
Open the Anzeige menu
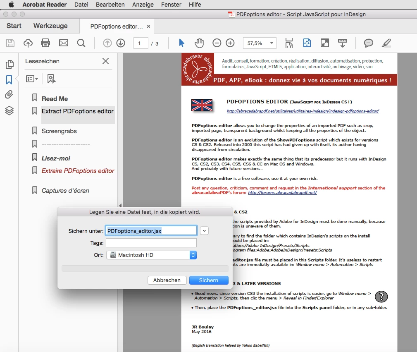[143, 5]
